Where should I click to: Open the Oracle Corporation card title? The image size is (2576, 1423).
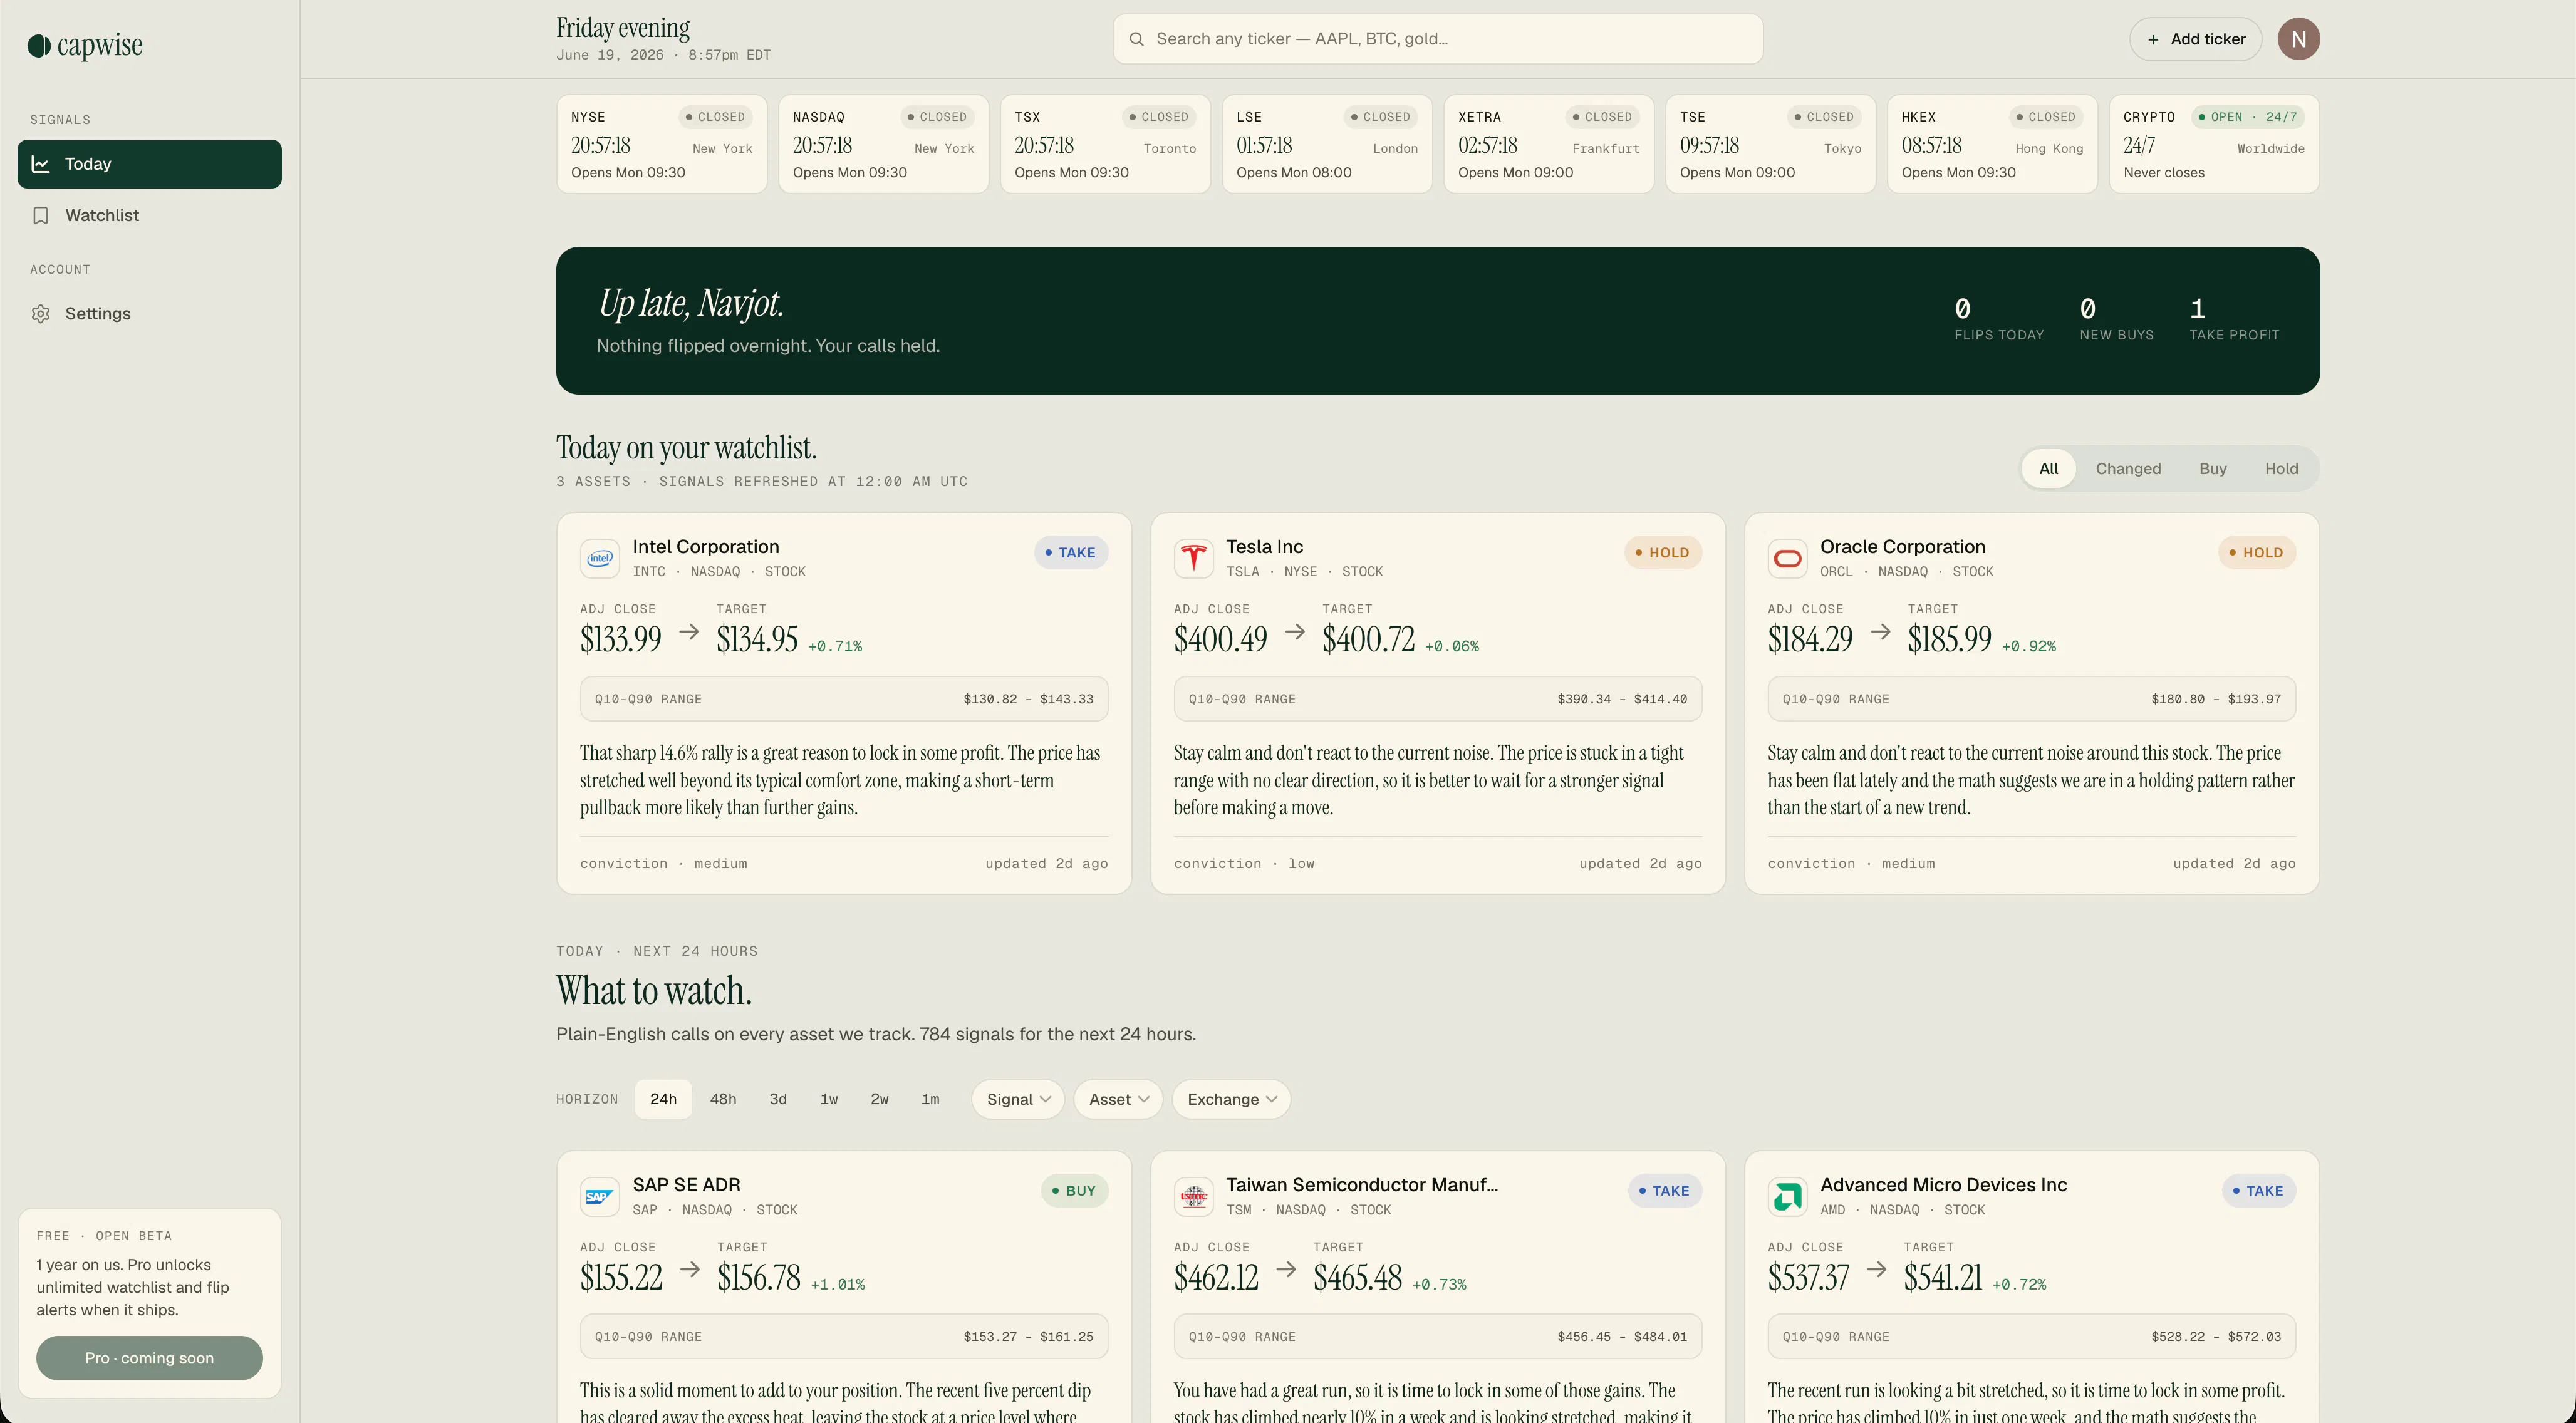click(1902, 547)
